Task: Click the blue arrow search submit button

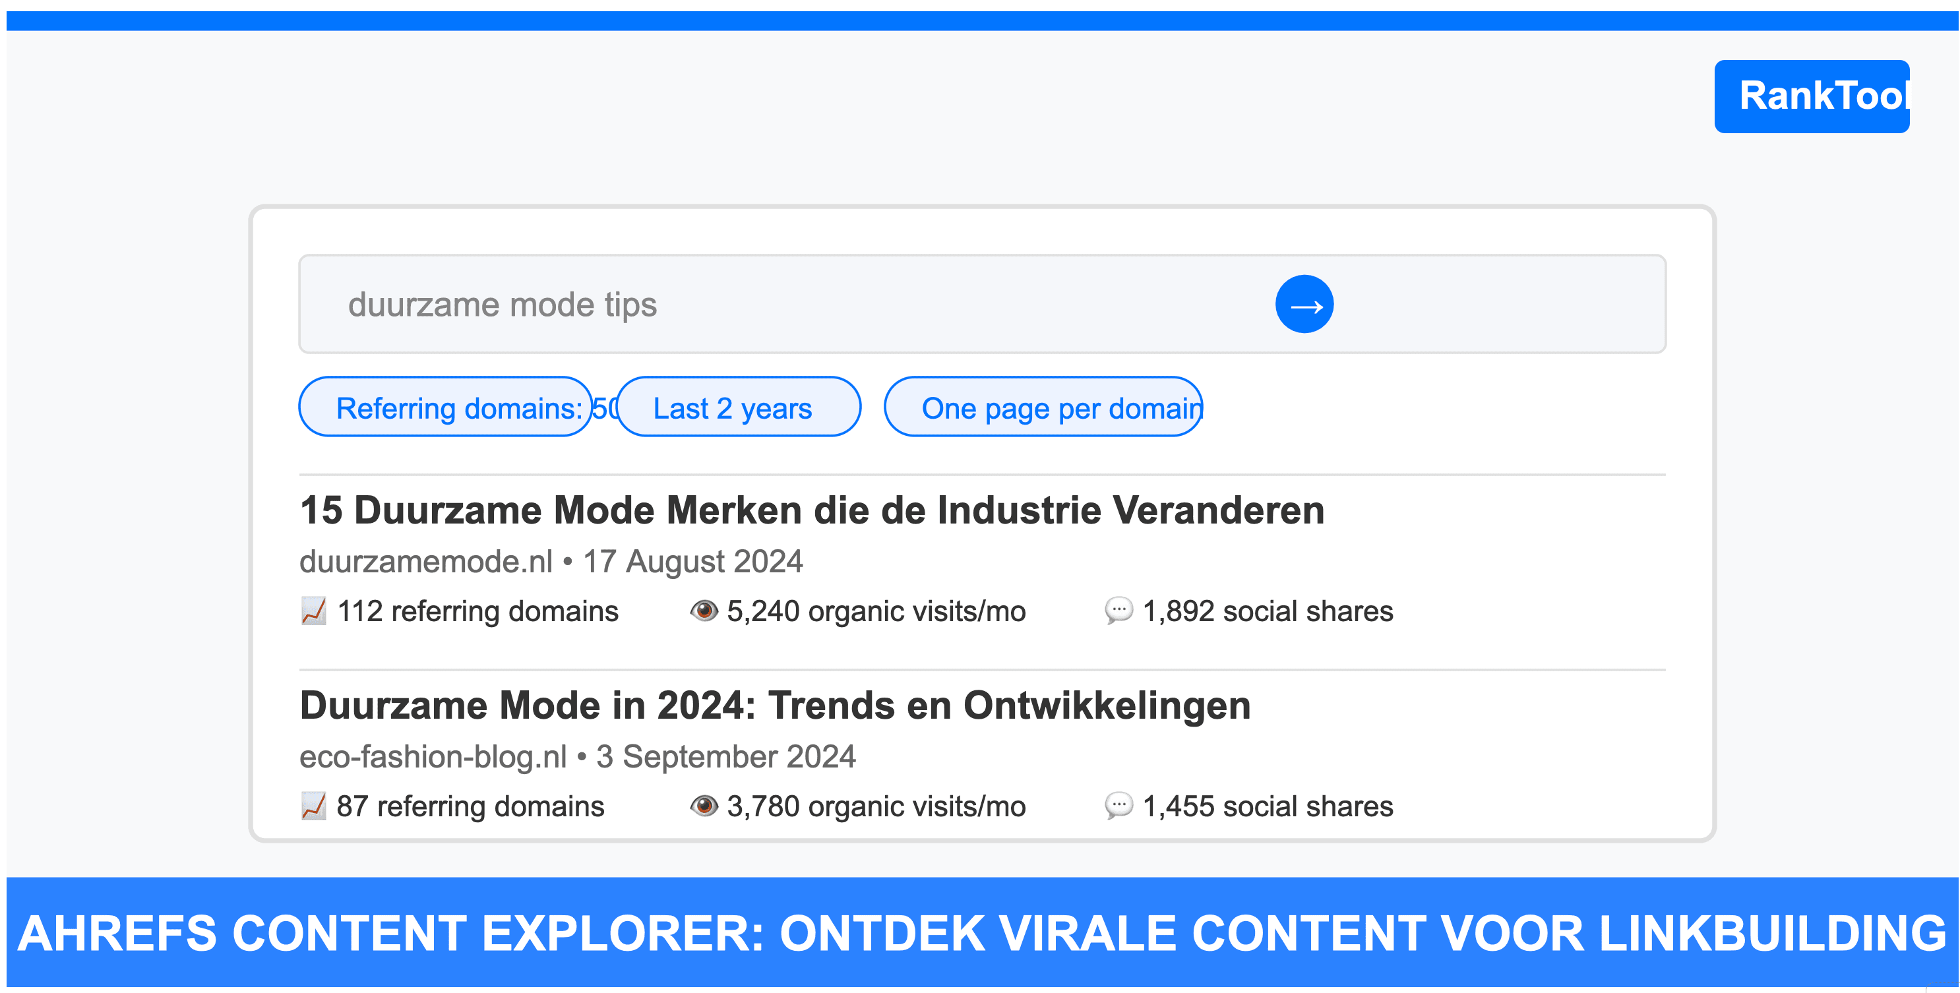Action: pos(1304,305)
